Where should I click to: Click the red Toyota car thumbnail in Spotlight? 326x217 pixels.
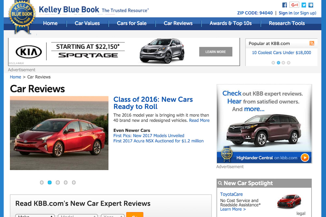[x=289, y=201]
